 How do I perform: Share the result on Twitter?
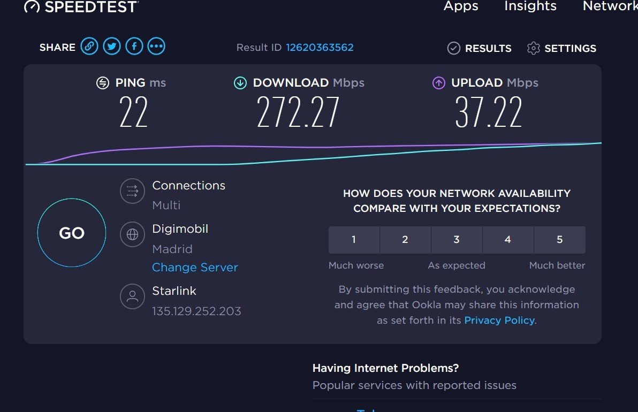point(112,46)
